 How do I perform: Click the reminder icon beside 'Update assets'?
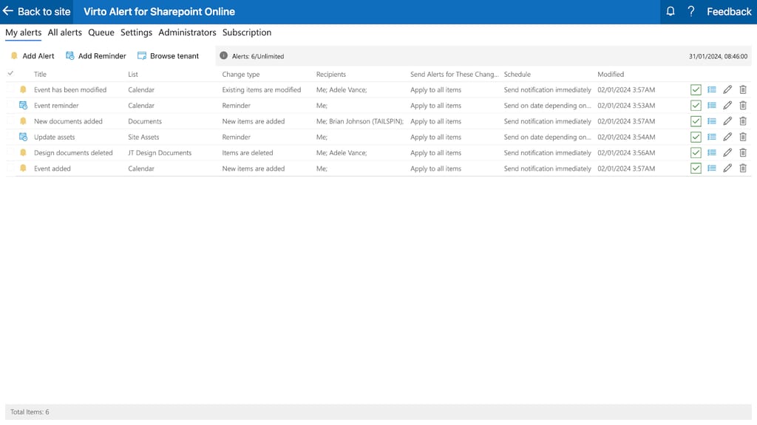coord(23,137)
